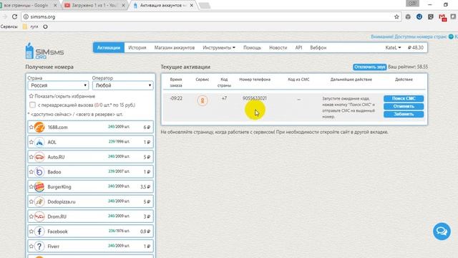Screen dimensions: 458x258
Task: Open the гугл bookmarks folder
Action: (31, 27)
